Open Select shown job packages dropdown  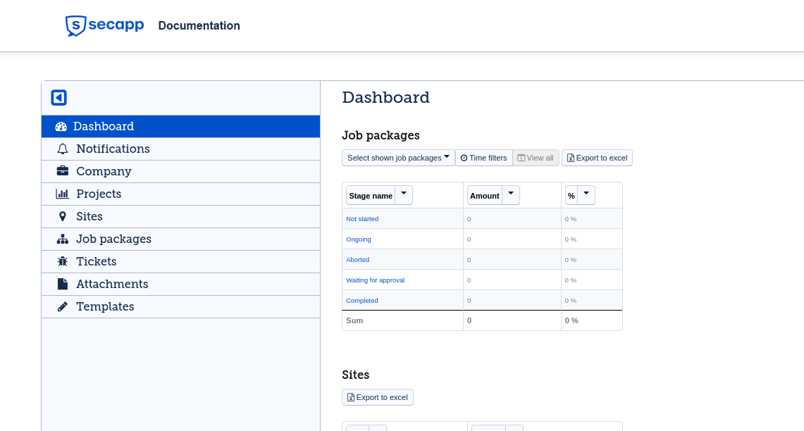pos(398,158)
